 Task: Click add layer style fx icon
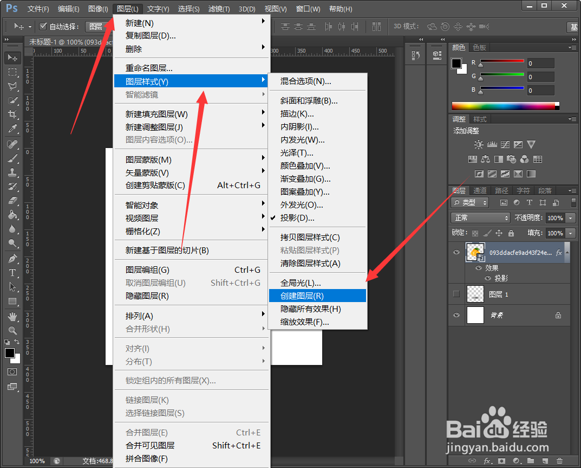(488, 460)
